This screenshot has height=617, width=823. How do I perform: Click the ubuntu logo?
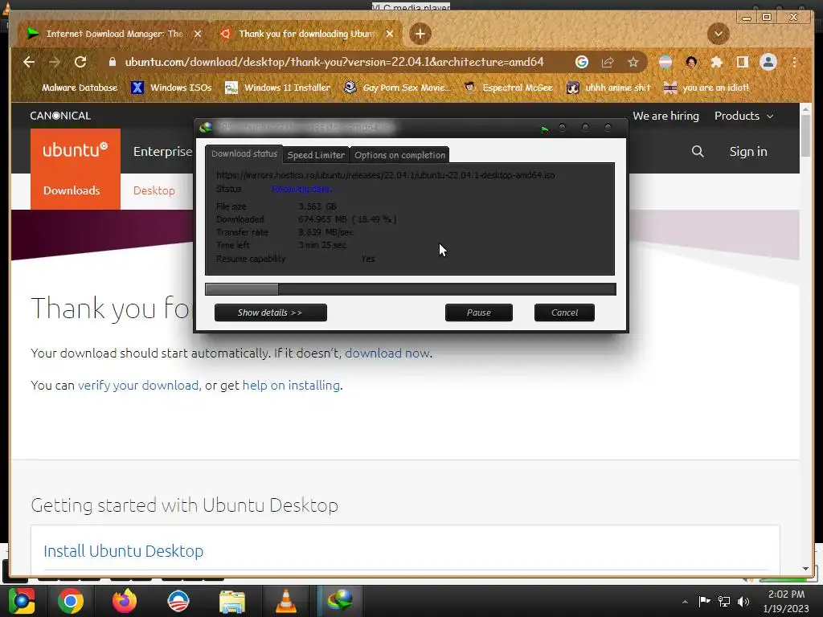click(x=75, y=150)
